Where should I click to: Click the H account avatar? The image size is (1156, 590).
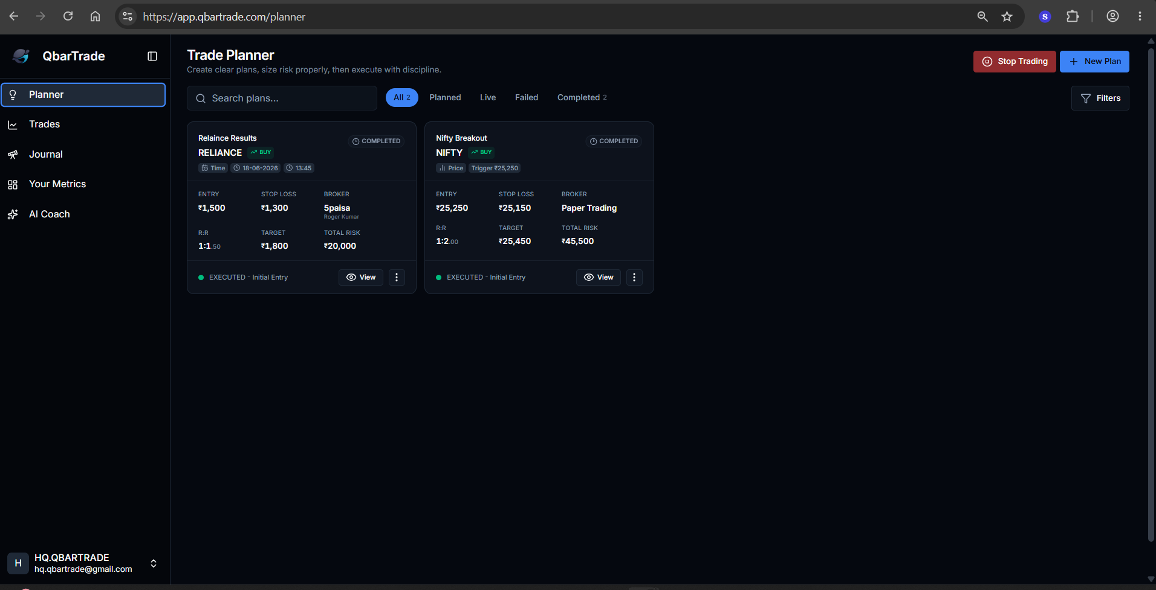18,563
